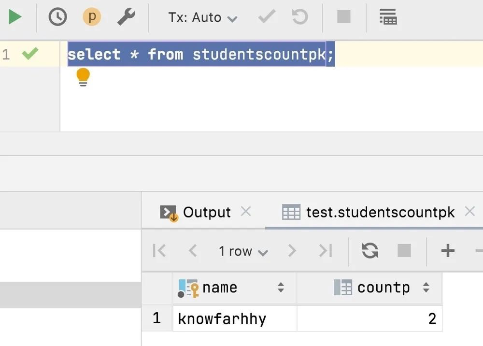Open the Tx: Auto transaction dropdown

tap(202, 18)
